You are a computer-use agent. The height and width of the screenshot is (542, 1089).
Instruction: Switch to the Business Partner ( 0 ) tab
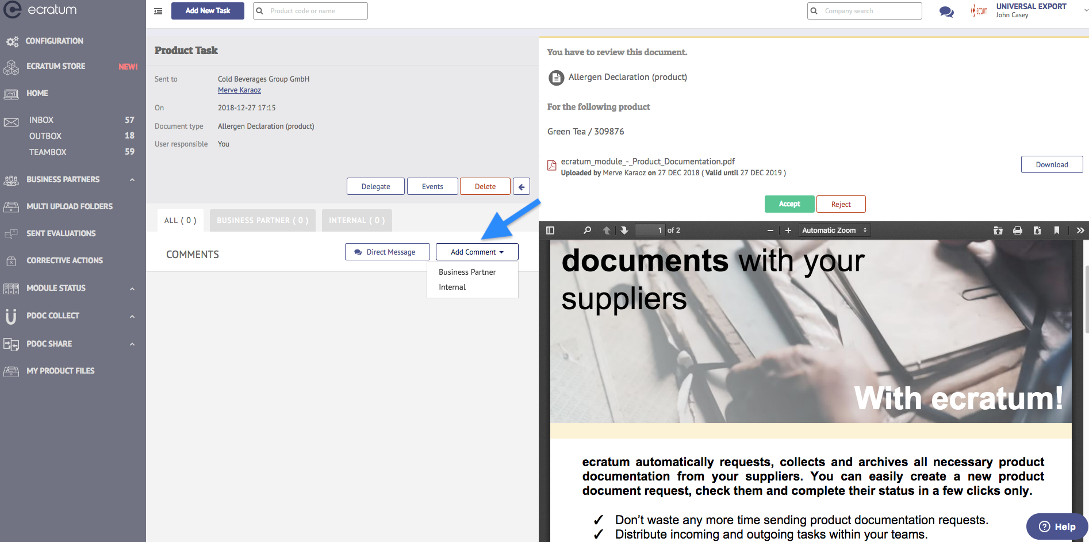263,221
